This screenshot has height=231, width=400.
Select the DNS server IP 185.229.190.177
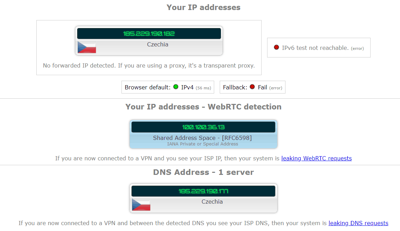coord(203,191)
